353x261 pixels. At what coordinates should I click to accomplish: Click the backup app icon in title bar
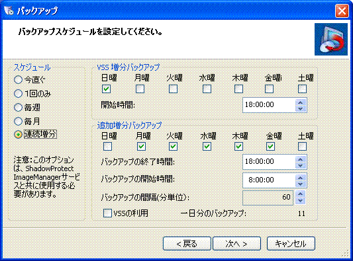9,10
